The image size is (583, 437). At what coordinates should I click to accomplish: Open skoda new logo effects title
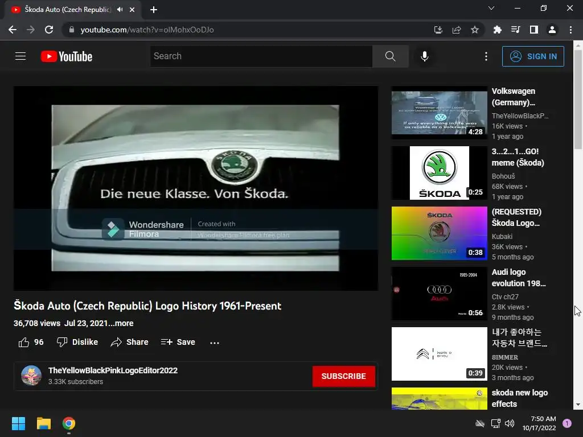(519, 398)
